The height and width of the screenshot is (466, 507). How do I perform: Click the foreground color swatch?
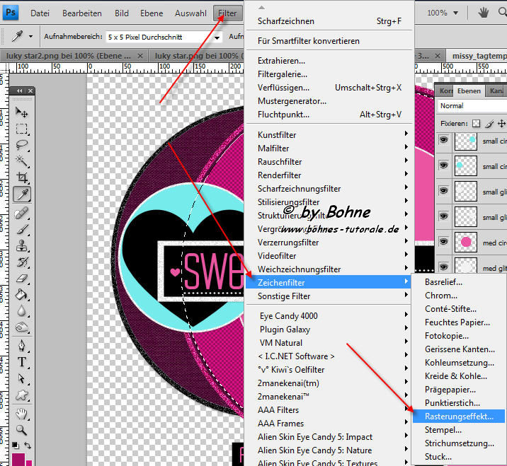pyautogui.click(x=18, y=460)
